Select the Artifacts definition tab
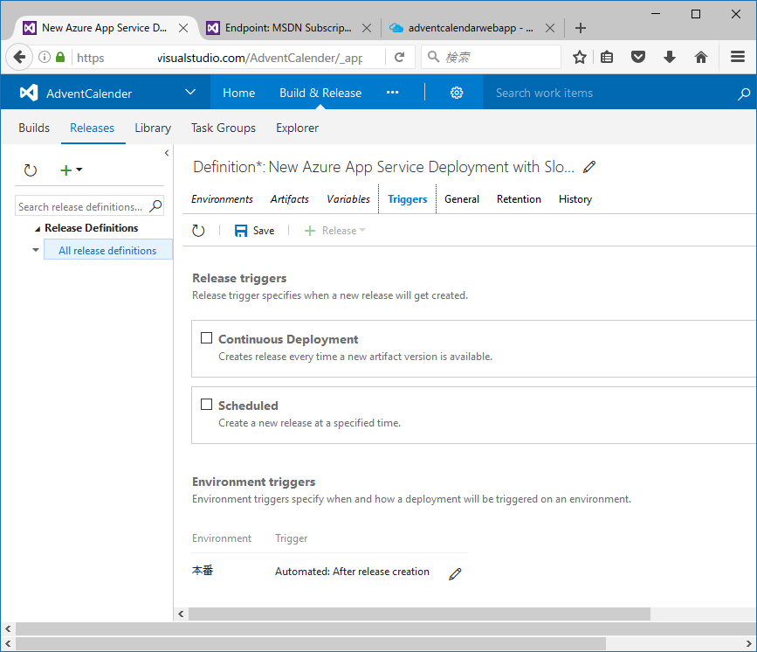Screen dimensions: 757x652 (290, 199)
